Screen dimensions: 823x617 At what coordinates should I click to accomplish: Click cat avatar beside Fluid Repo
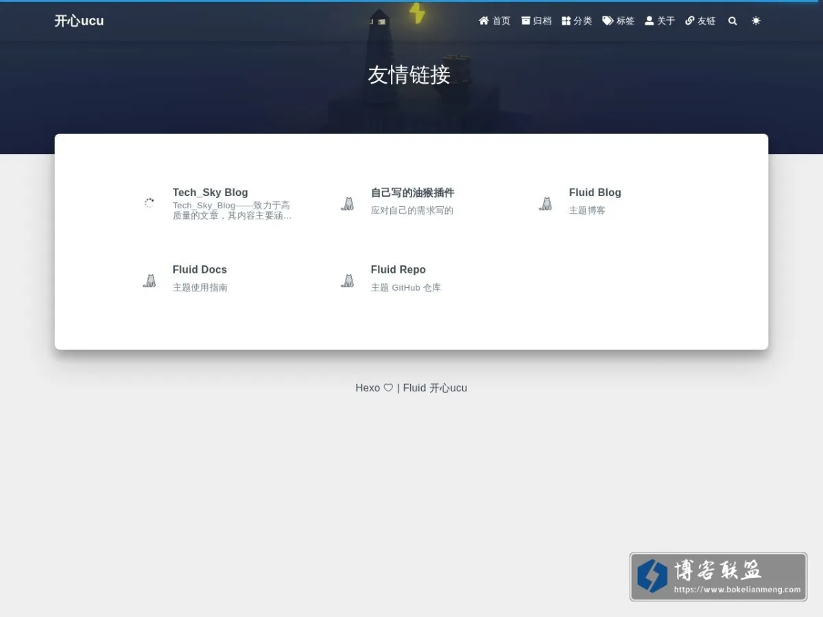point(348,280)
